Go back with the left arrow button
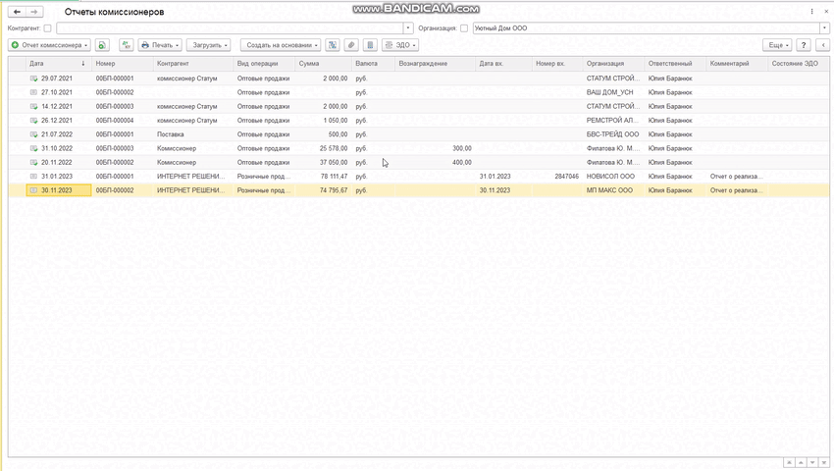This screenshot has height=471, width=834. 17,12
